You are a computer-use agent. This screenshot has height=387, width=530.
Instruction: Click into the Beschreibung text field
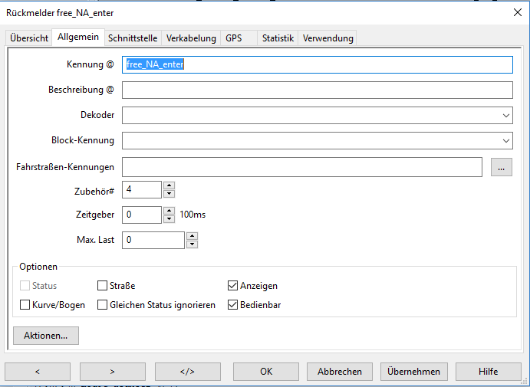coord(317,90)
